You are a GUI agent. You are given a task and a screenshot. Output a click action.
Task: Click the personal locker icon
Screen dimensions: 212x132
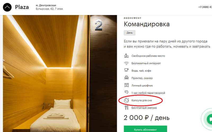[x=126, y=85]
